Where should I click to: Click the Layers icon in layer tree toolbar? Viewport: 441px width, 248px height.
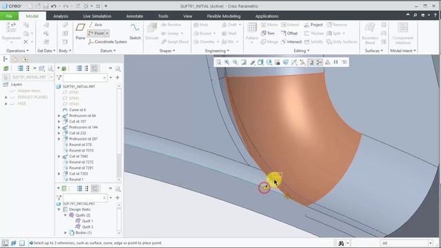pyautogui.click(x=6, y=68)
